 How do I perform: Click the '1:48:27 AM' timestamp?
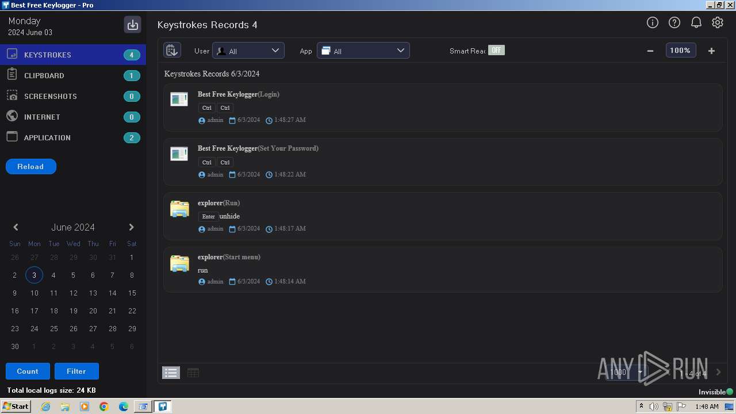(290, 120)
